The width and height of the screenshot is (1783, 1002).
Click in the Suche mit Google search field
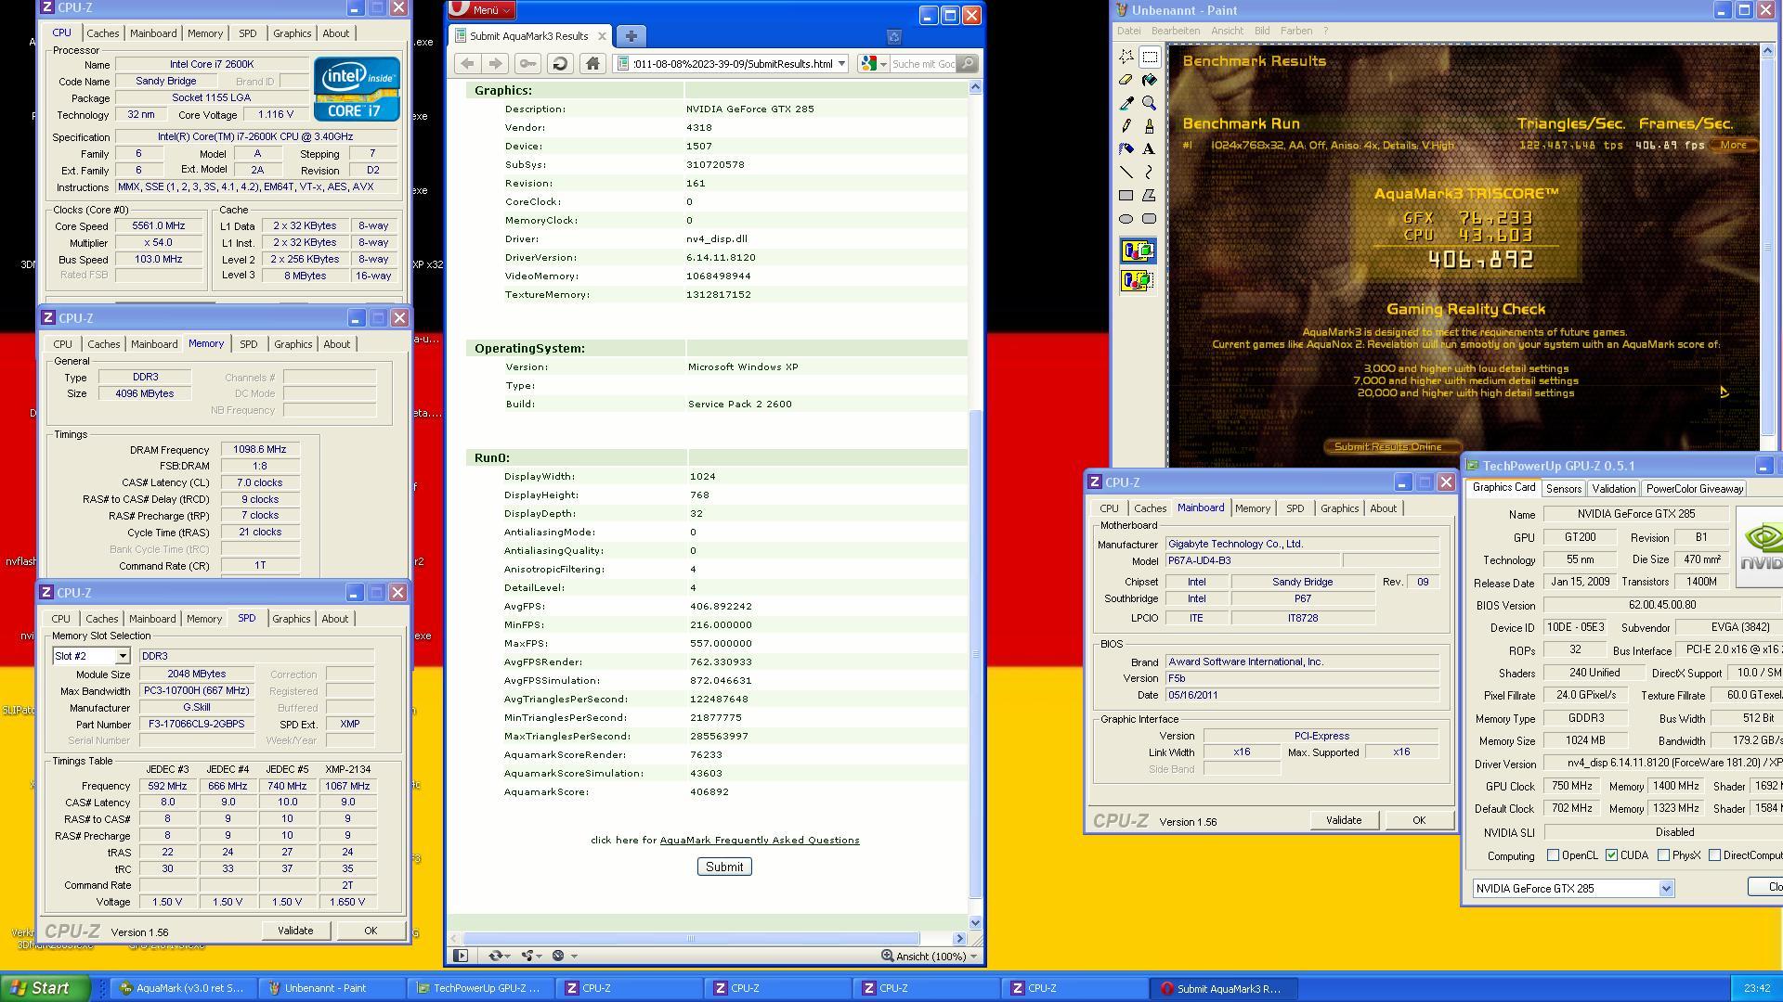point(923,64)
